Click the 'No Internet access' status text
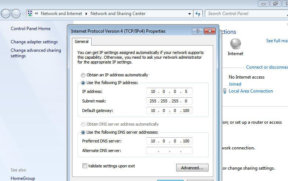The height and width of the screenshot is (181, 288). 246,77
